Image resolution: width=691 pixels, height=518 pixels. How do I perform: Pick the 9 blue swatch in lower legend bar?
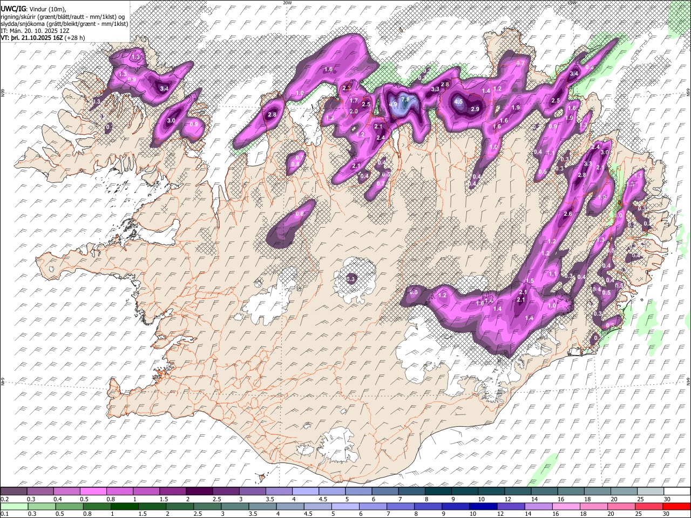pyautogui.click(x=456, y=506)
